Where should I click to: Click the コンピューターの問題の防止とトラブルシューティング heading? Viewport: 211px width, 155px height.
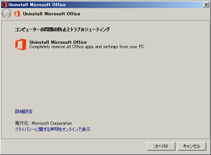coord(62,30)
